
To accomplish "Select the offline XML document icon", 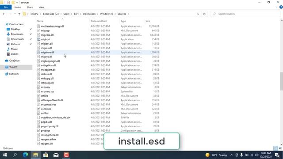I will pyautogui.click(x=38, y=96).
